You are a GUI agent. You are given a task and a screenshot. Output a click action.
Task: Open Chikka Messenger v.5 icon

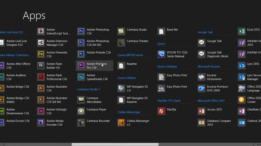click(121, 122)
